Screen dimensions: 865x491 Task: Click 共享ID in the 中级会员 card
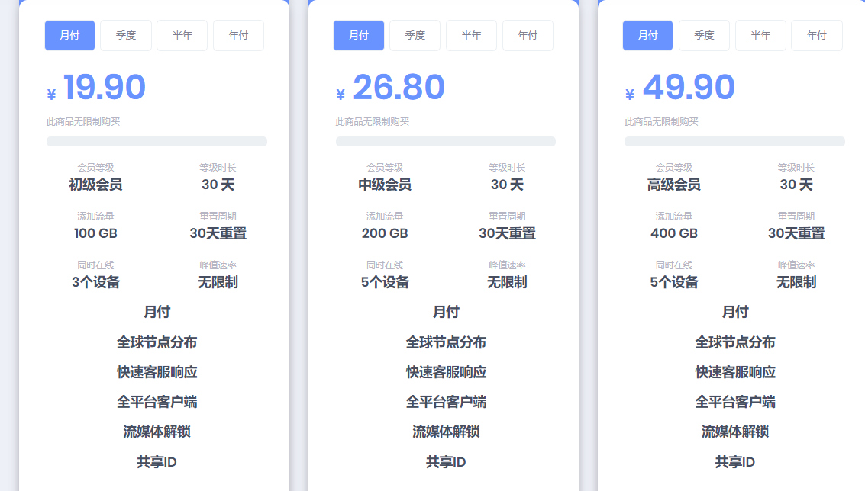(446, 462)
